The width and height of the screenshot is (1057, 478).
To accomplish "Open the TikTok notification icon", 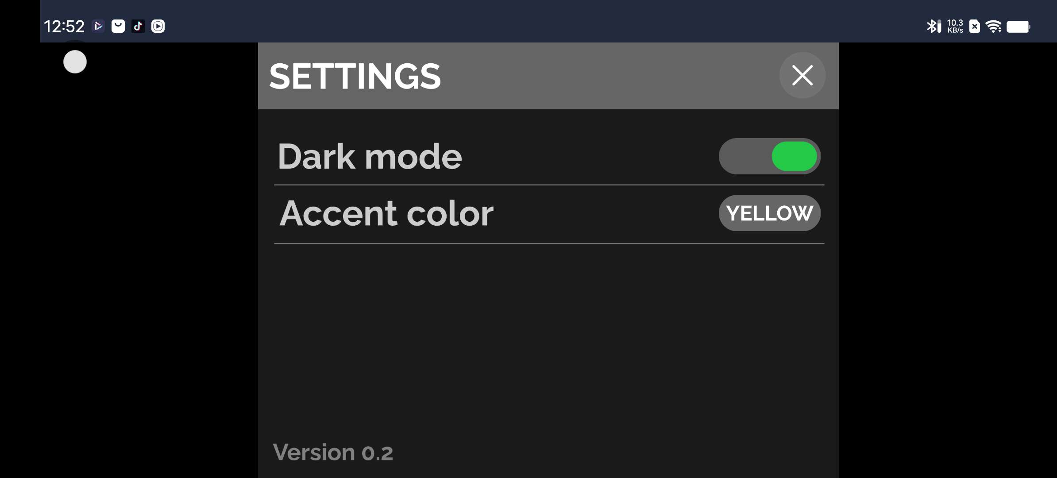I will coord(138,27).
